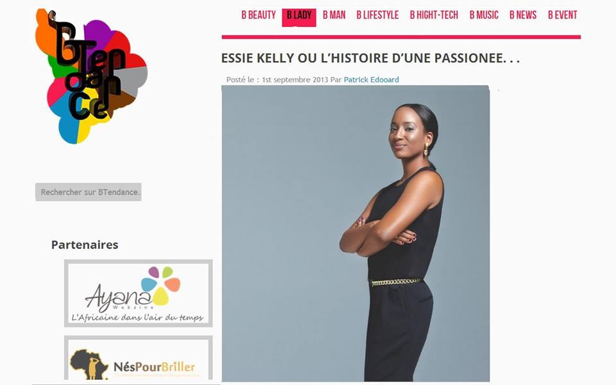Open the B BEAUTY menu

[259, 15]
